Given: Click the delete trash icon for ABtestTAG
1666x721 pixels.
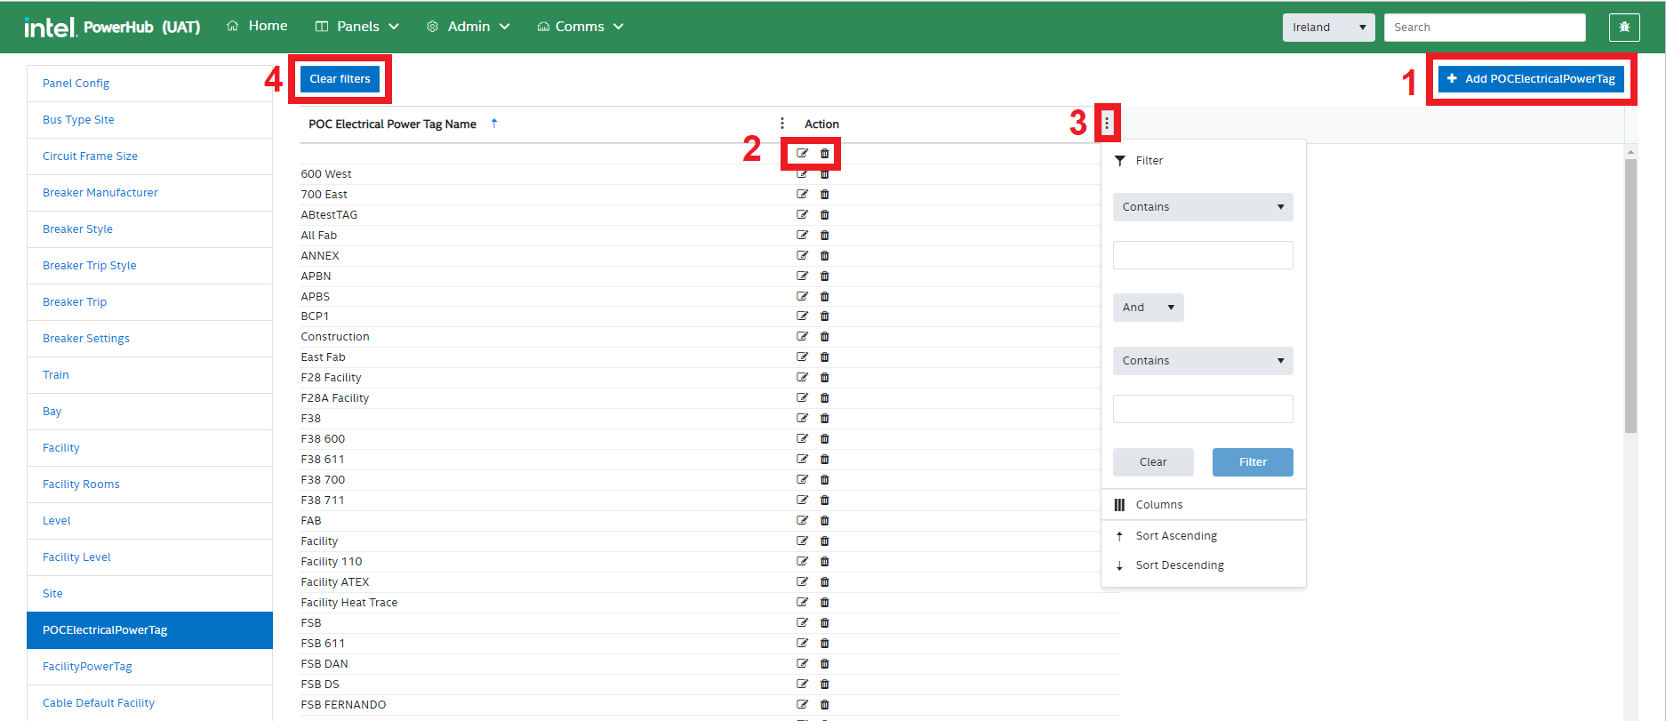Looking at the screenshot, I should point(824,214).
